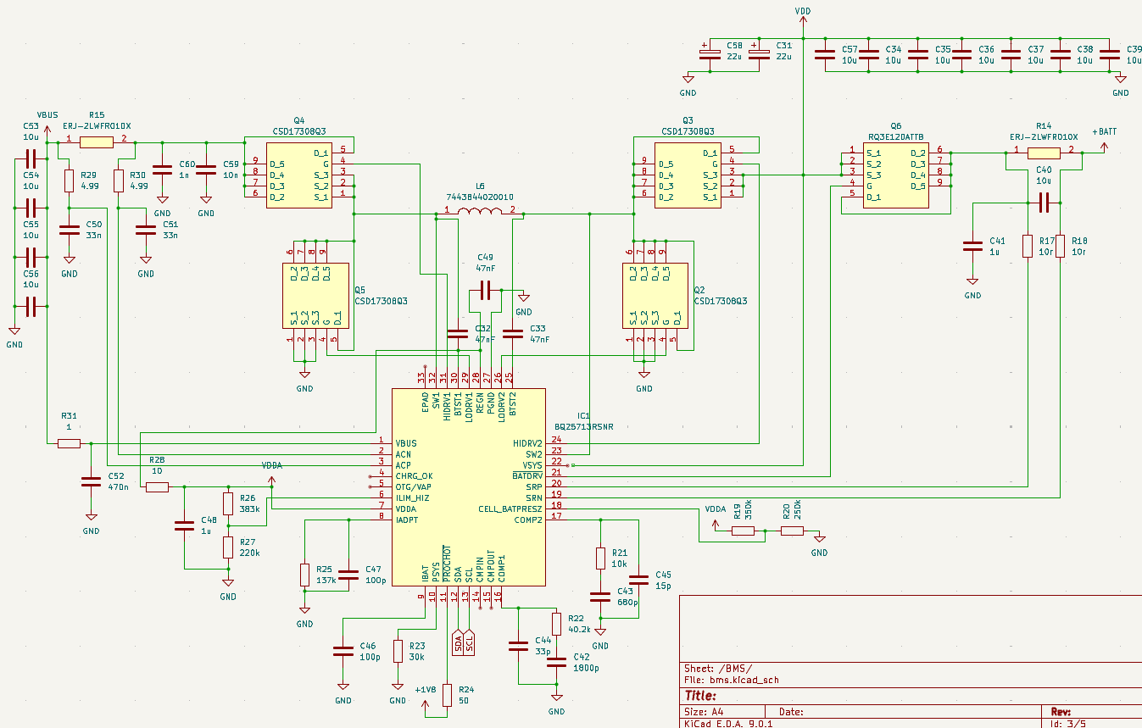The height and width of the screenshot is (728, 1142).
Task: Select the R14 resistor near +BATT
Action: pos(1044,153)
